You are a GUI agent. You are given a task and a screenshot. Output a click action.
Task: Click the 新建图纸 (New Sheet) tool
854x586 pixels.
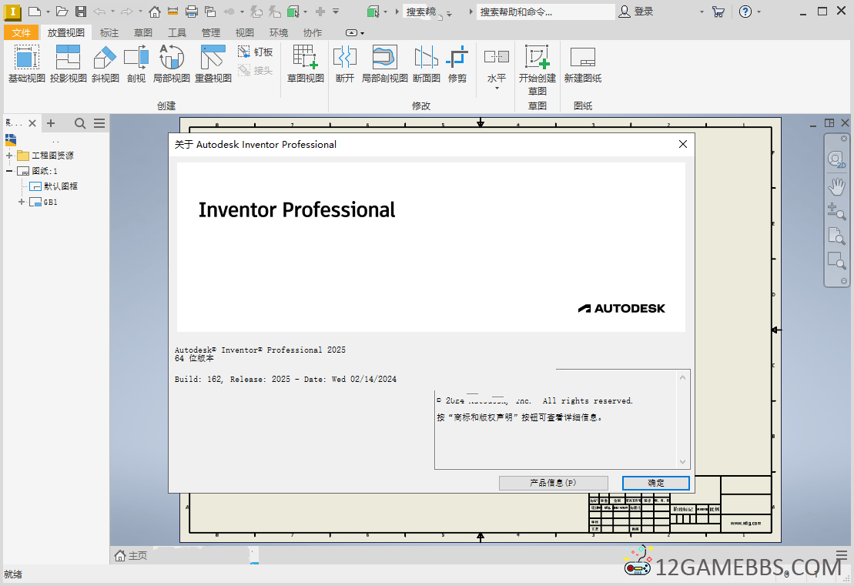[x=583, y=64]
